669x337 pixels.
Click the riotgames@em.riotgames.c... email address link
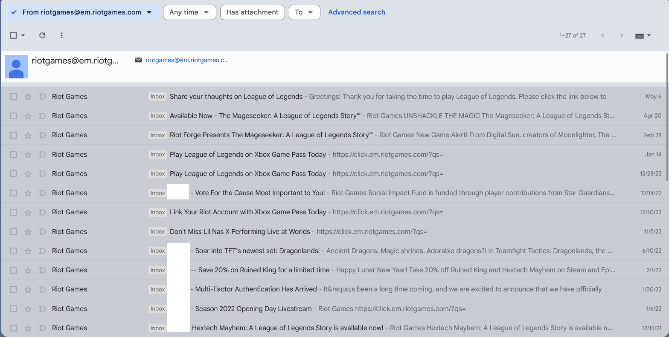[187, 60]
